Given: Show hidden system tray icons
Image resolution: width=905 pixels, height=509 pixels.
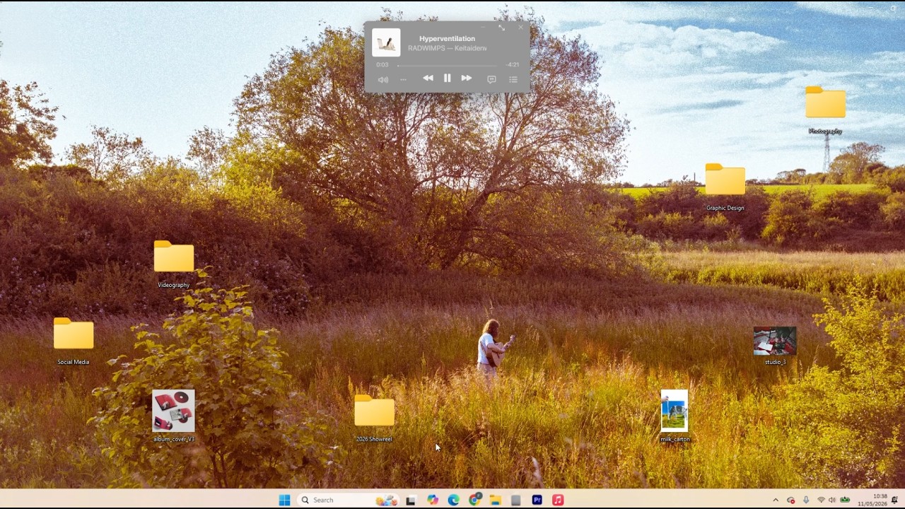Looking at the screenshot, I should coord(776,500).
